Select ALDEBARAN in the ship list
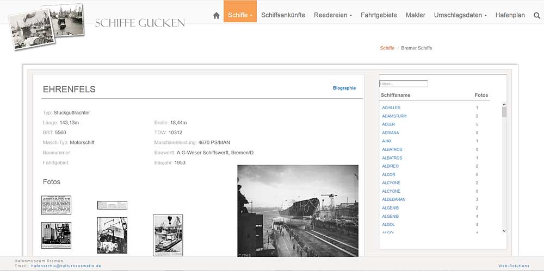544x271 pixels. (x=394, y=200)
